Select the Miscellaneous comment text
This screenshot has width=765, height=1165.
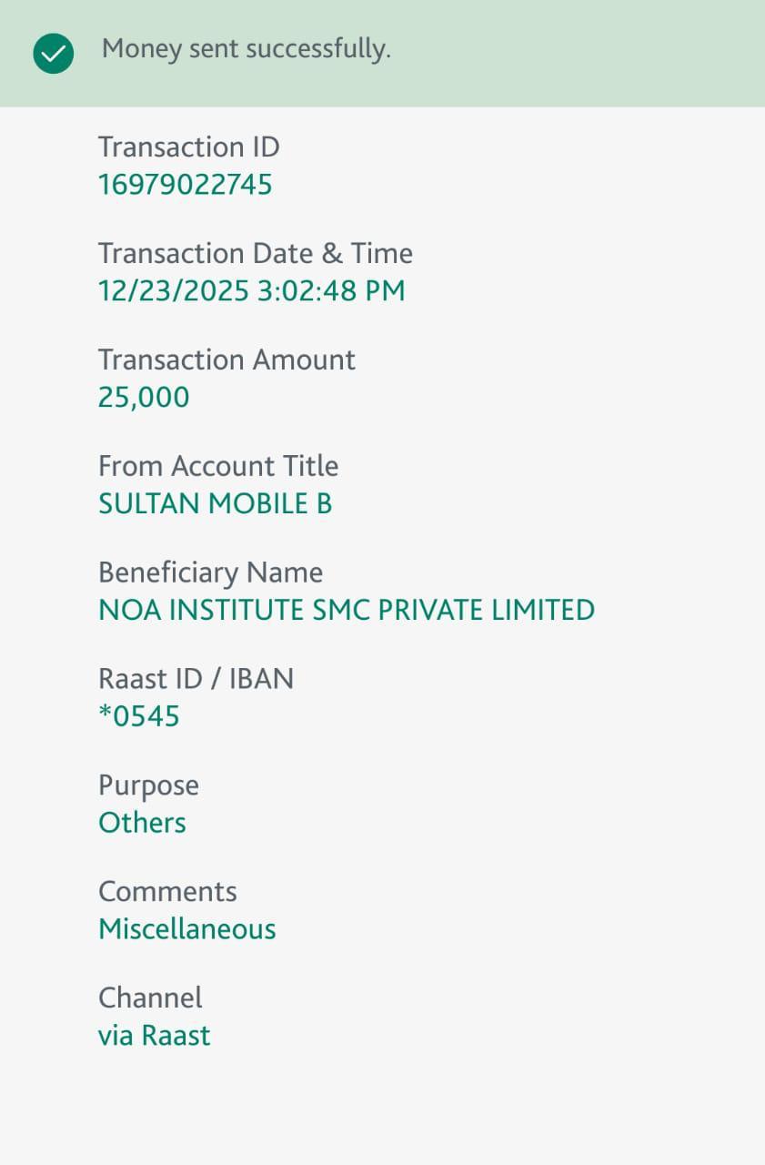click(186, 929)
